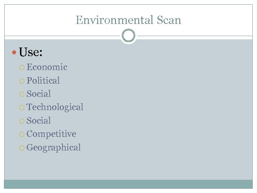Click the hollow bullet beside Geographical
Screen dimensions: 257x193
pyautogui.click(x=22, y=148)
